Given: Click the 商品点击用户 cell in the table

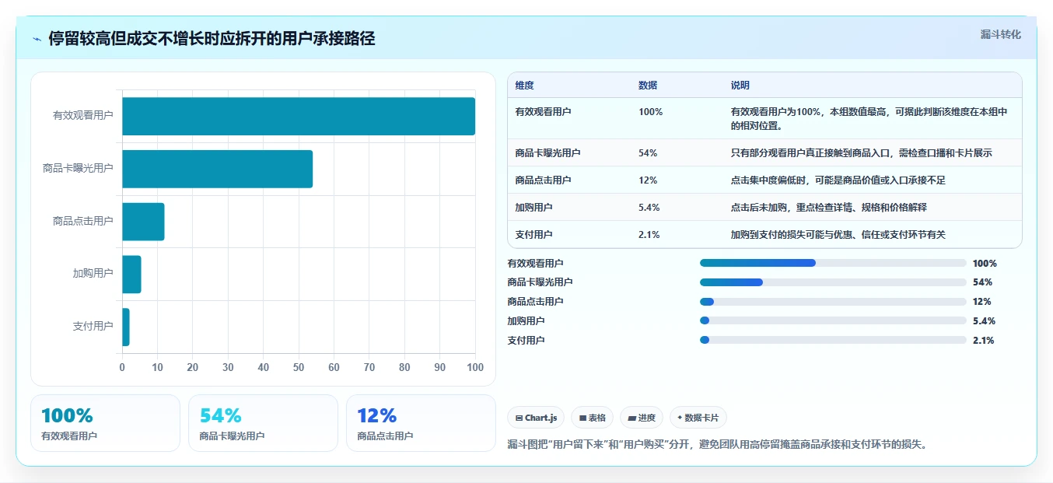Looking at the screenshot, I should coord(543,180).
